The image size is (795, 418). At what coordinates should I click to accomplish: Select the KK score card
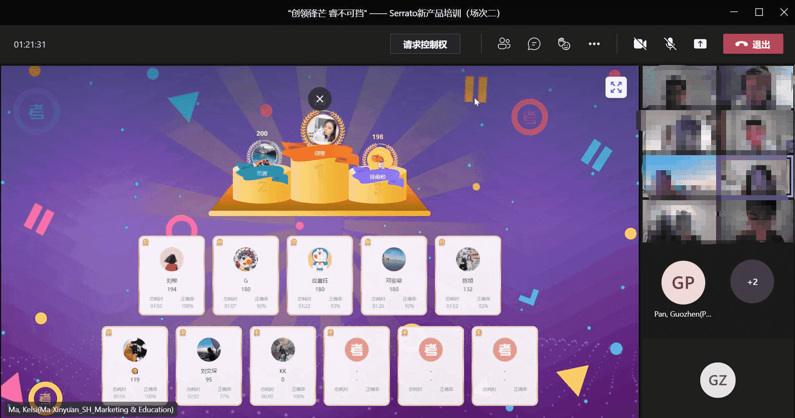point(283,366)
